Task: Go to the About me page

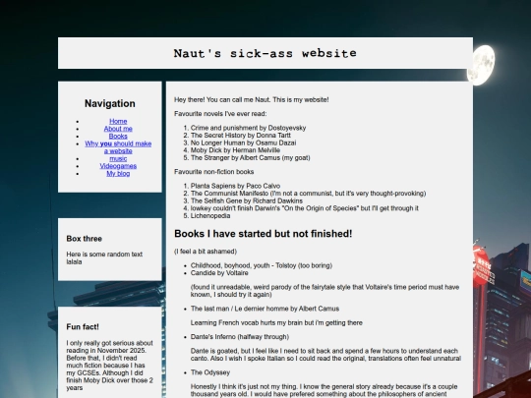Action: coord(118,129)
